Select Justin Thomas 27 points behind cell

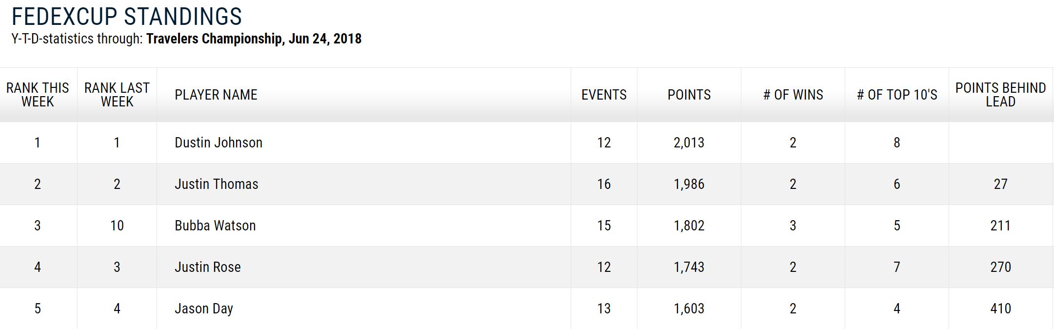[x=1001, y=184]
